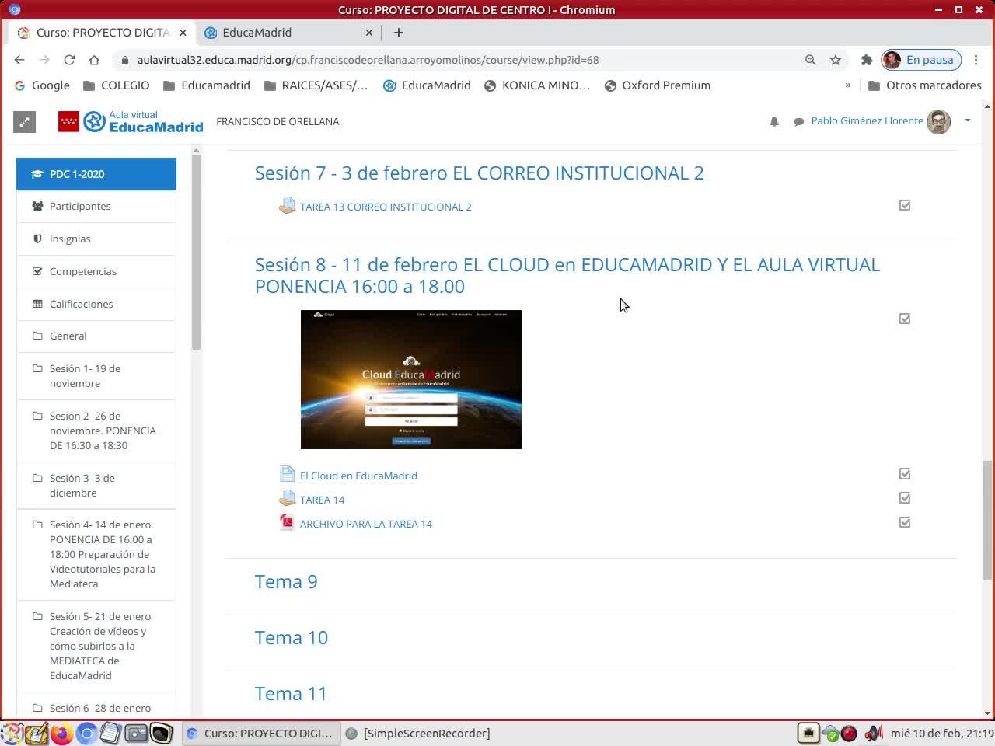The image size is (995, 746).
Task: Reload the current page
Action: pyautogui.click(x=69, y=60)
